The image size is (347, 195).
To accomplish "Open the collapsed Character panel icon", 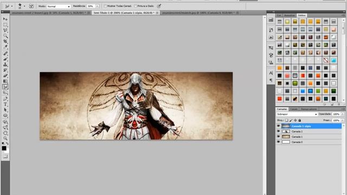I will point(271,73).
